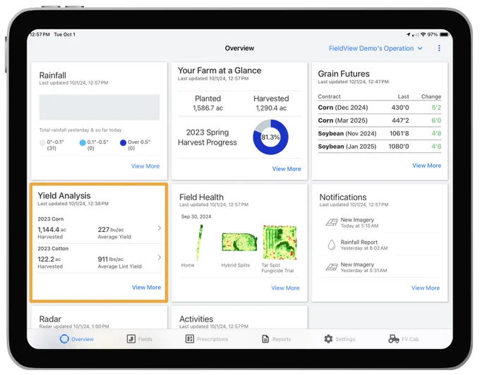This screenshot has height=375, width=480.
Task: Open New Imagery notification from yesterday
Action: (380, 267)
